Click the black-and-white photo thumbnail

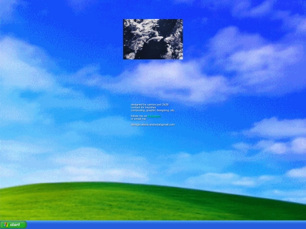[153, 39]
